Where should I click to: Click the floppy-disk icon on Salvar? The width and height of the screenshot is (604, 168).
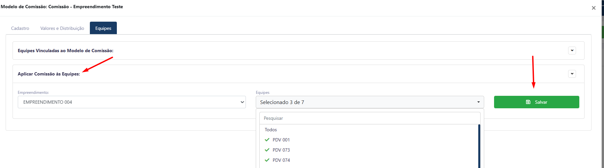pos(528,102)
